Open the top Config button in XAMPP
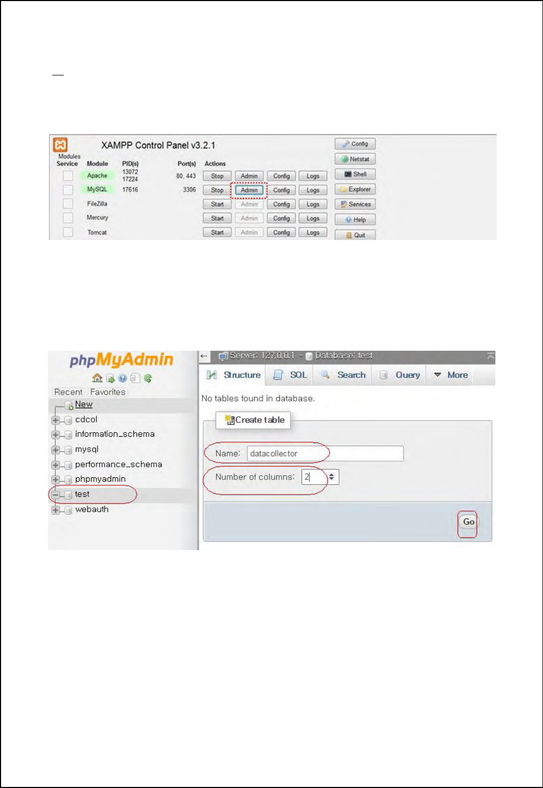This screenshot has width=543, height=788. tap(355, 143)
